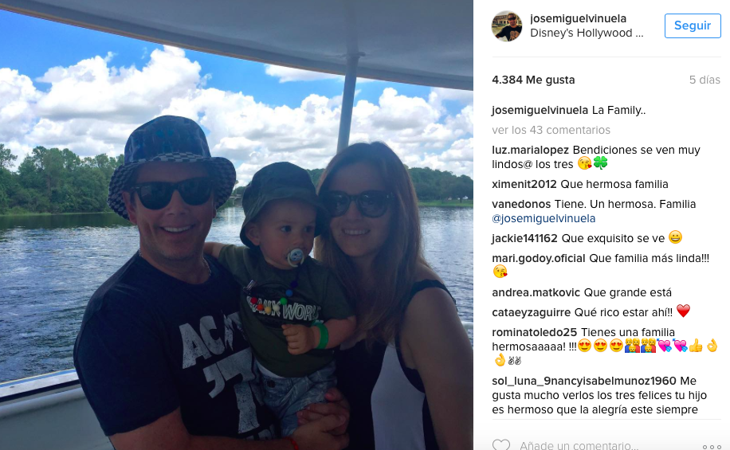The height and width of the screenshot is (450, 730).
Task: Open josemiguelvinuela username in header
Action: coord(579,18)
